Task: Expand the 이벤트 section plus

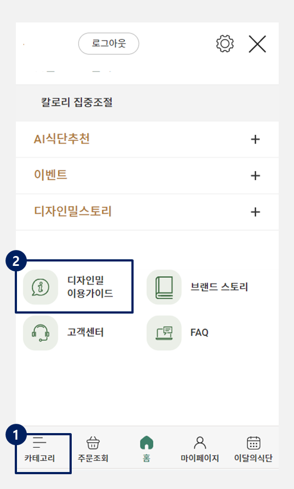Action: pos(255,175)
